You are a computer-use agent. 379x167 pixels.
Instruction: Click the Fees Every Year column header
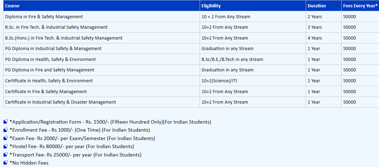pos(360,6)
